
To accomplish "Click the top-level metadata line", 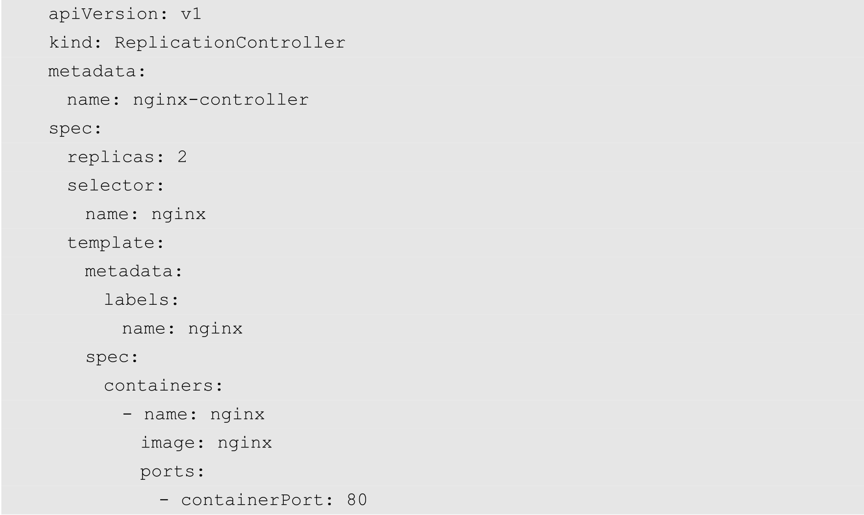I will 97,72.
